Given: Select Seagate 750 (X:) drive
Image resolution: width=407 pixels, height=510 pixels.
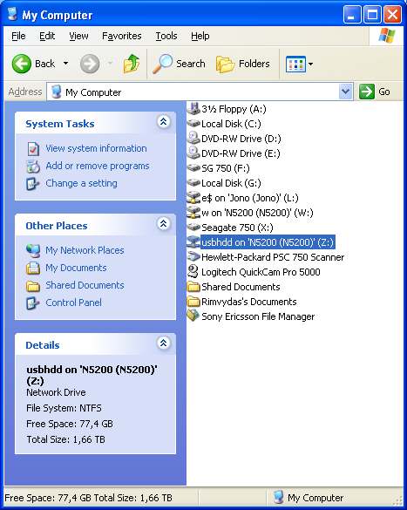Looking at the screenshot, I should point(230,228).
